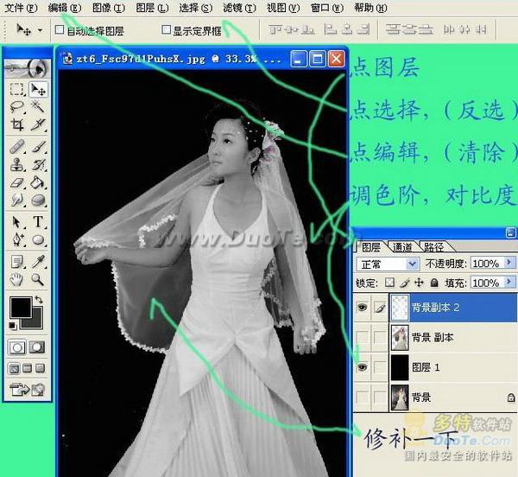518x477 pixels.
Task: Select the Eyedropper tool
Action: point(38,261)
